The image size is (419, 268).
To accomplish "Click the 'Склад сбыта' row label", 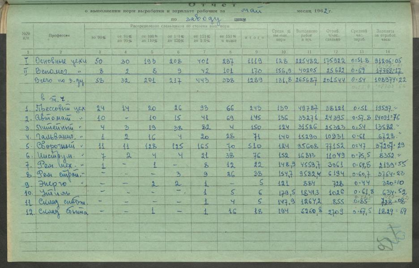I will click(x=60, y=212).
